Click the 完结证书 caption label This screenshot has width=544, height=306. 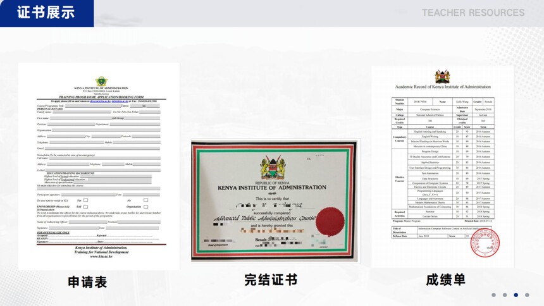coord(271,279)
